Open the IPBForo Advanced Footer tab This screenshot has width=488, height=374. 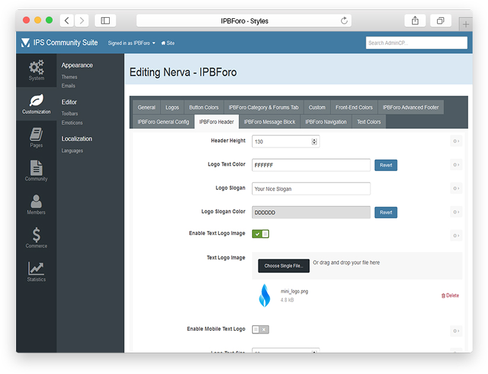[x=410, y=107]
